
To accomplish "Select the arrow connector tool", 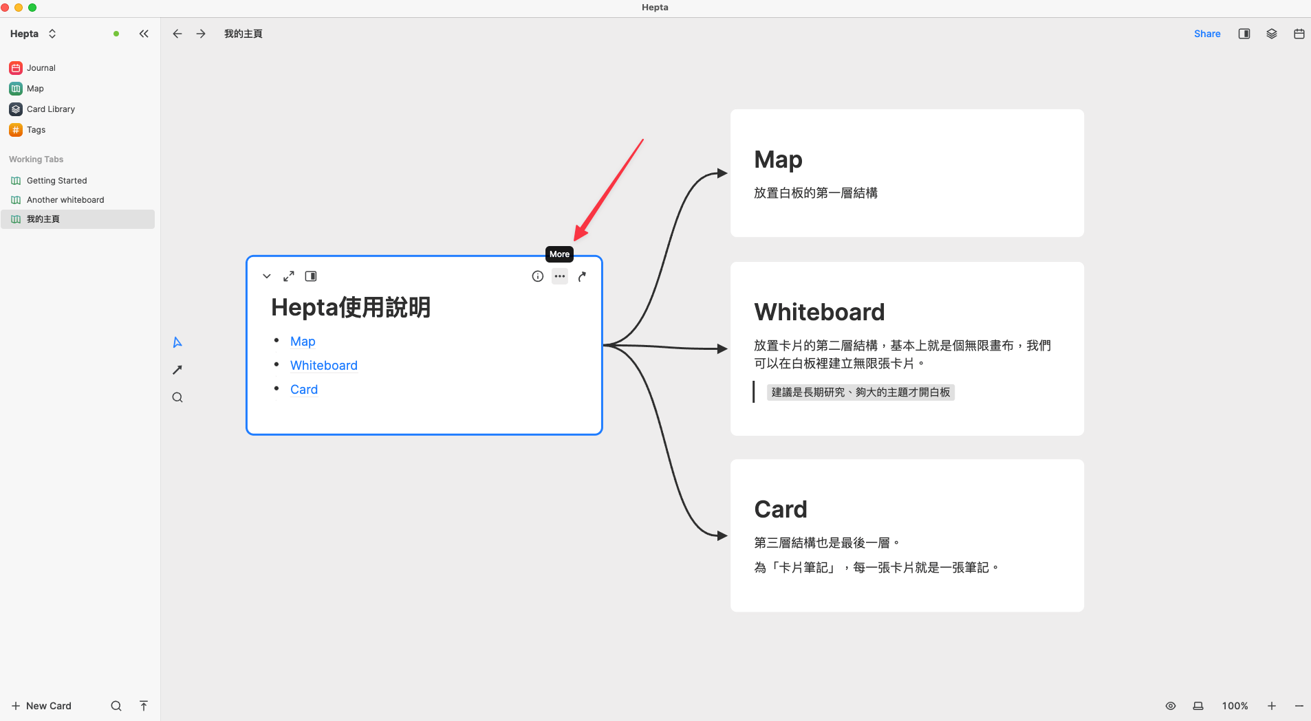I will pos(177,370).
